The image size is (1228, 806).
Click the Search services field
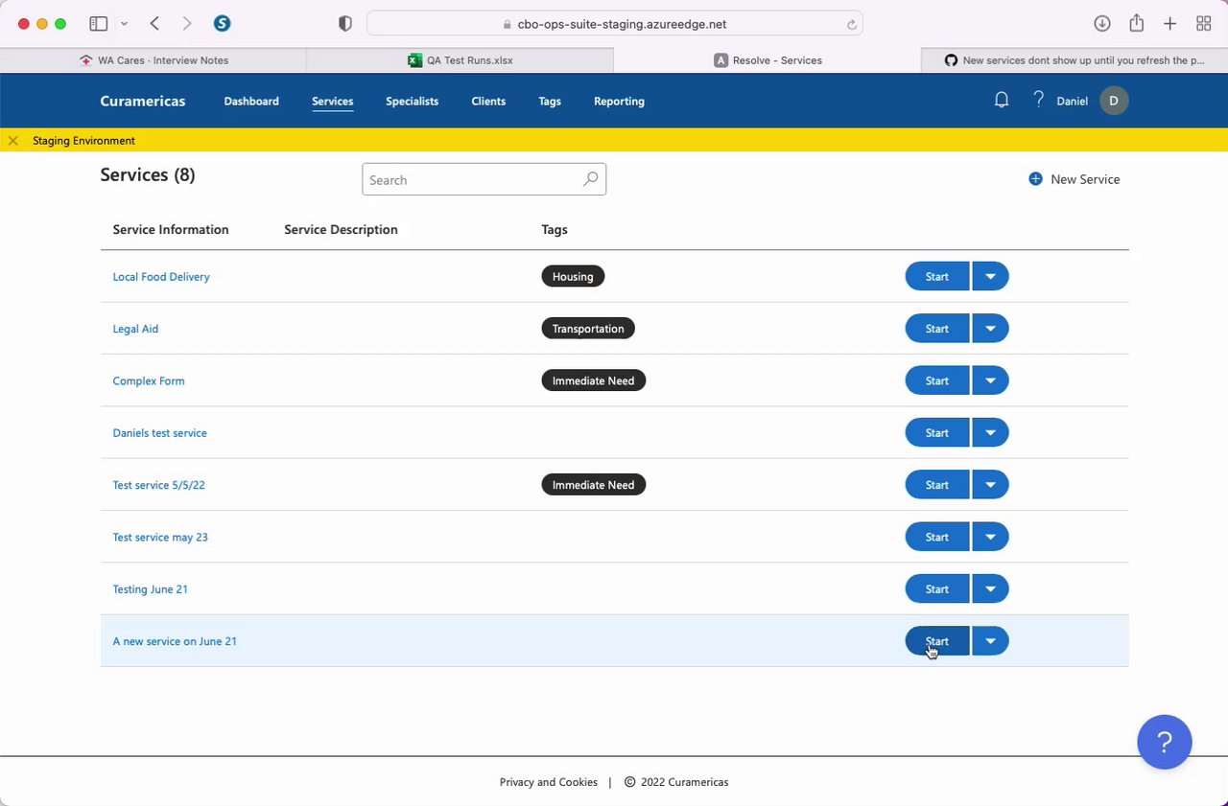pos(484,179)
